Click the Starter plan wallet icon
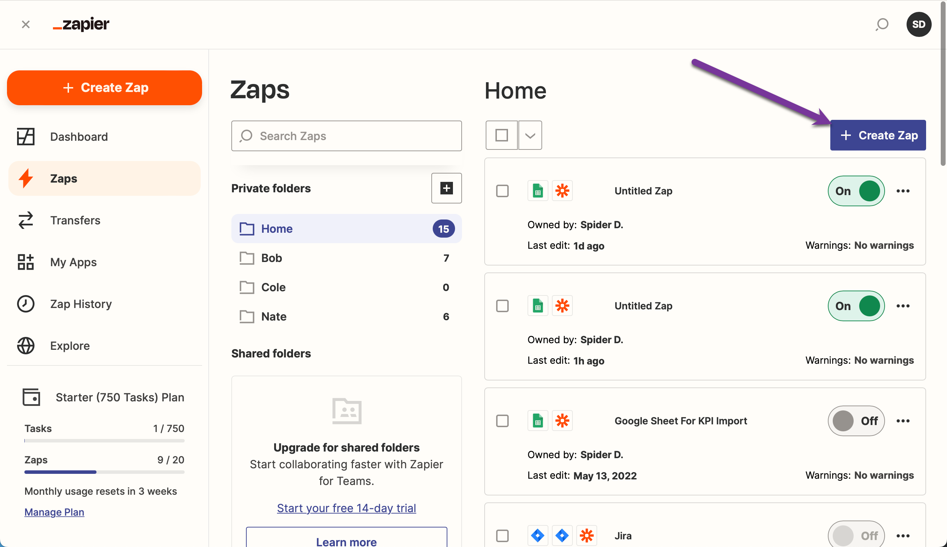Image resolution: width=947 pixels, height=547 pixels. [31, 397]
